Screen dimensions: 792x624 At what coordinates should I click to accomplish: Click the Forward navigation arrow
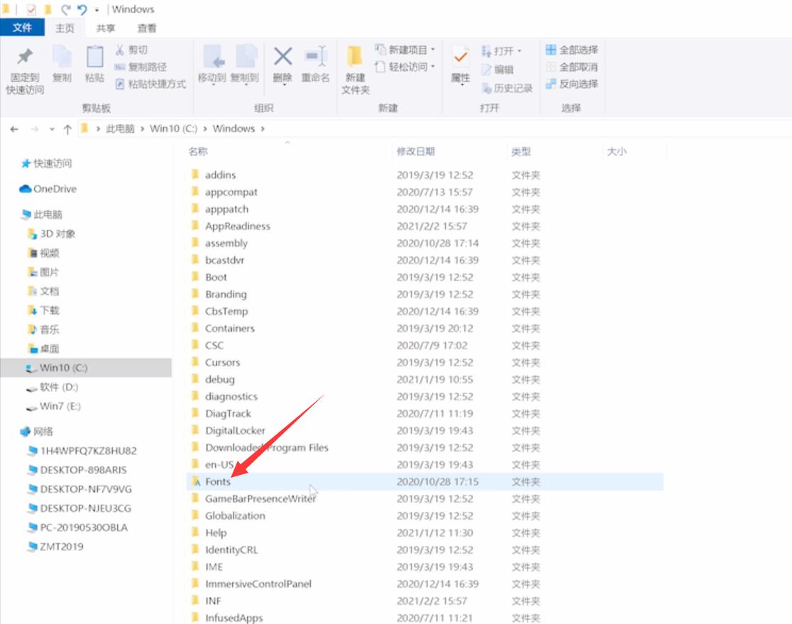(34, 129)
